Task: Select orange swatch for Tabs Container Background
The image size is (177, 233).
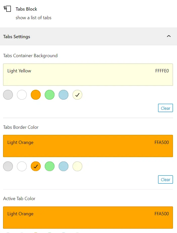Action: [36, 95]
